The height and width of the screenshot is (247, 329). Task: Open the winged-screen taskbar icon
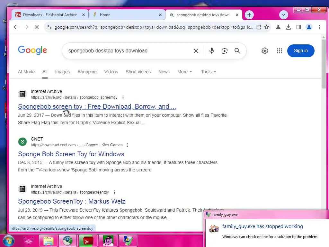29,241
